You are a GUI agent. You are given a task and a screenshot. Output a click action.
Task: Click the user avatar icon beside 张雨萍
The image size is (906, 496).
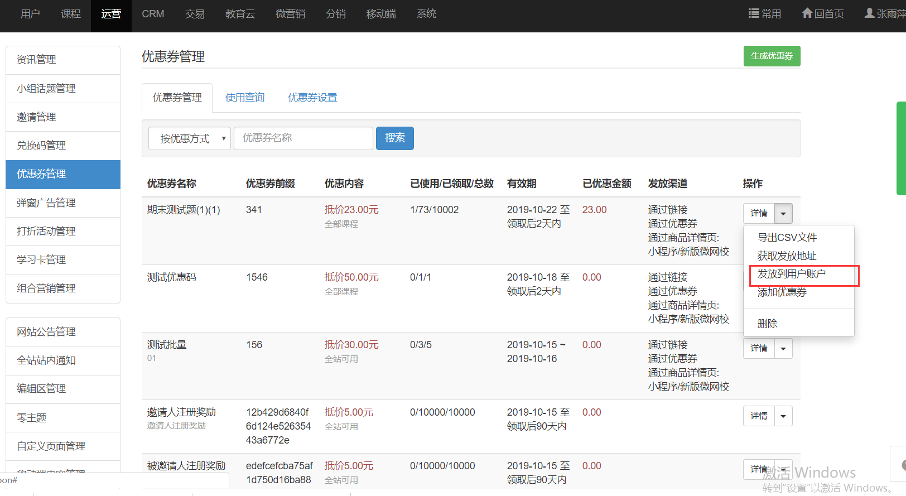[x=869, y=13]
